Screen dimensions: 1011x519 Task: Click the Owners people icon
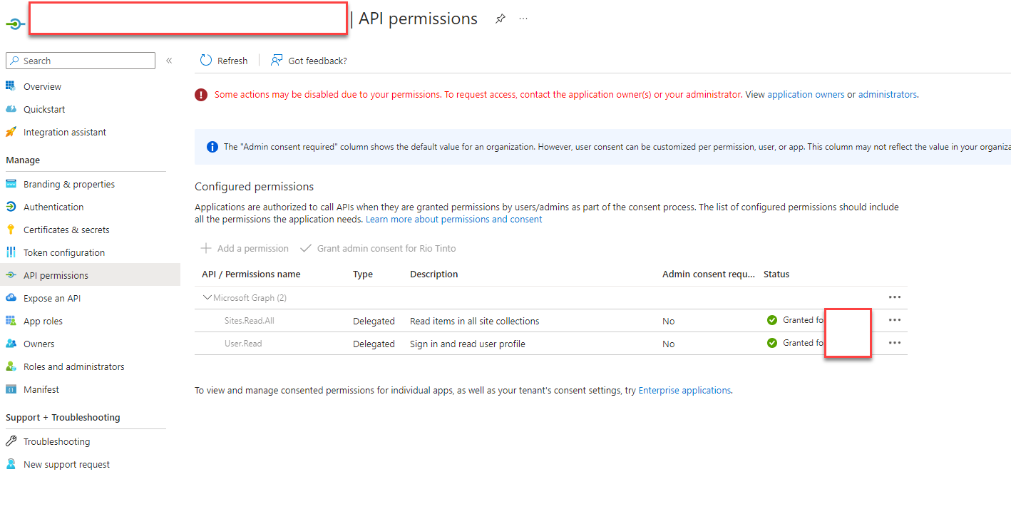click(11, 344)
